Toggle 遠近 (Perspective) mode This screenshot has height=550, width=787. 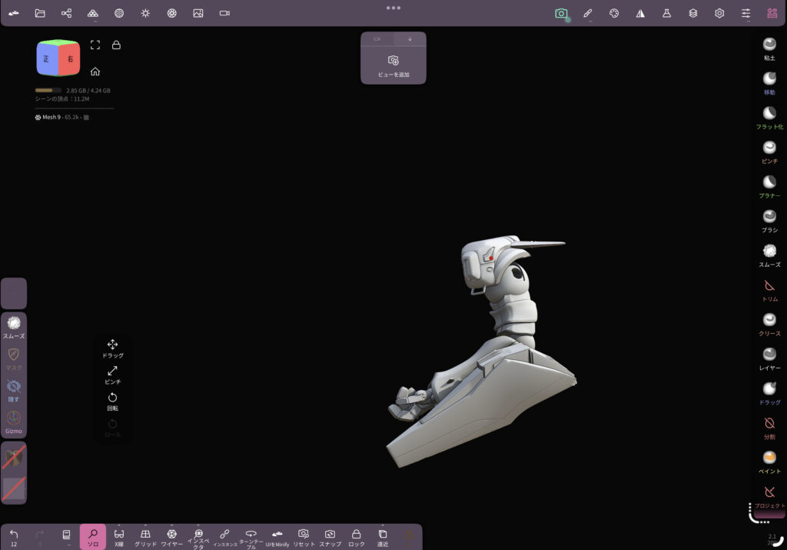pos(383,538)
